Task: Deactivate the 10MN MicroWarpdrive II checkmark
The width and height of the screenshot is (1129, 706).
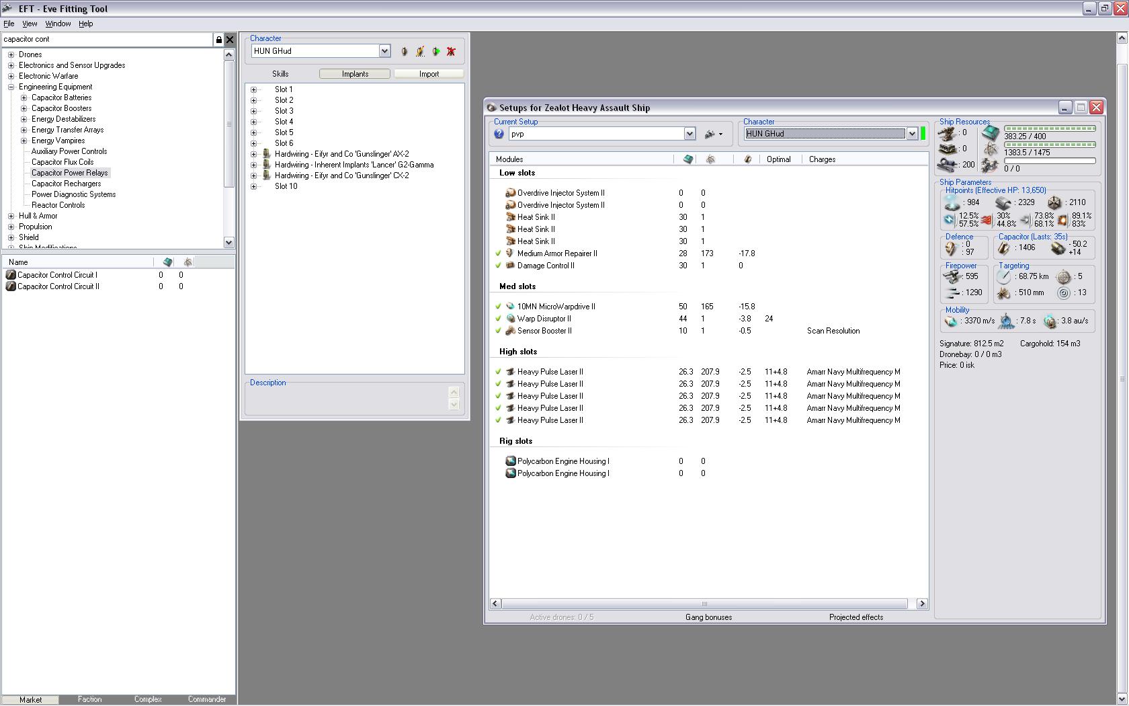Action: click(x=498, y=307)
